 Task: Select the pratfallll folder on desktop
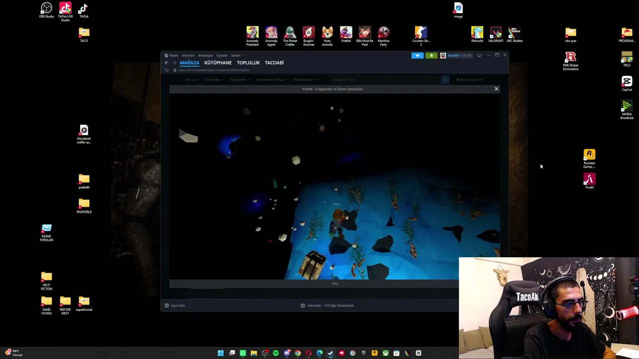tap(84, 181)
